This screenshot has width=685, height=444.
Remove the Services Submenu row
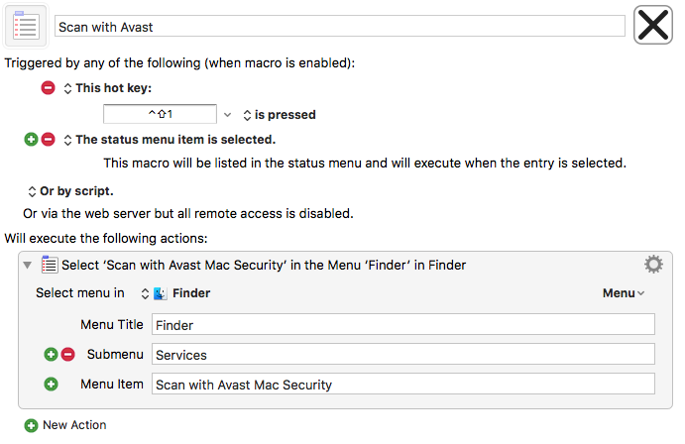point(67,354)
